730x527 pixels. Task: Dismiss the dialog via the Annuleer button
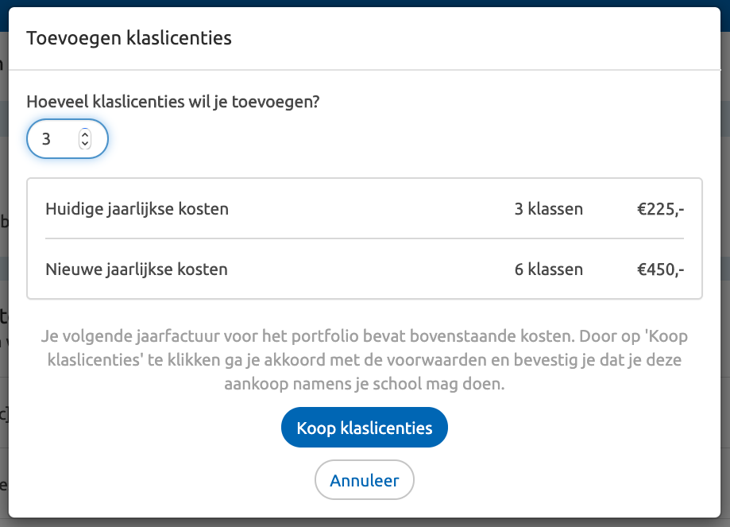pos(364,479)
